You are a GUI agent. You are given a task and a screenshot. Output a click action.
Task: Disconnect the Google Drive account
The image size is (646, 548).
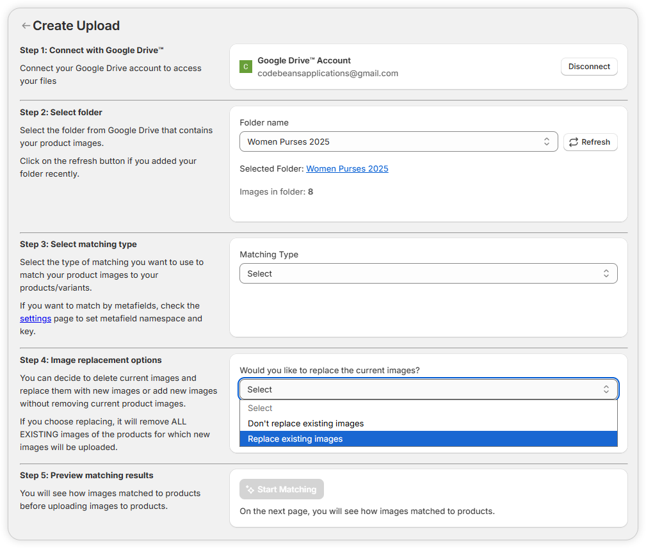click(589, 67)
